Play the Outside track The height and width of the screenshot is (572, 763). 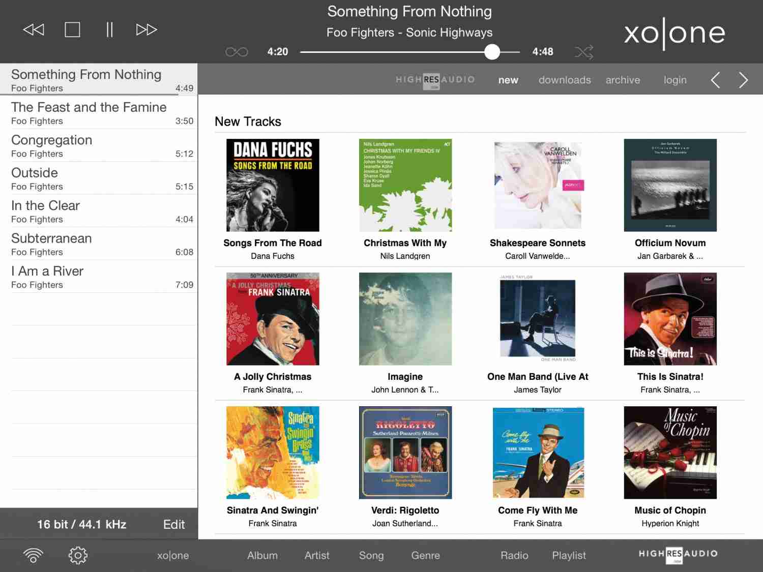(x=99, y=178)
